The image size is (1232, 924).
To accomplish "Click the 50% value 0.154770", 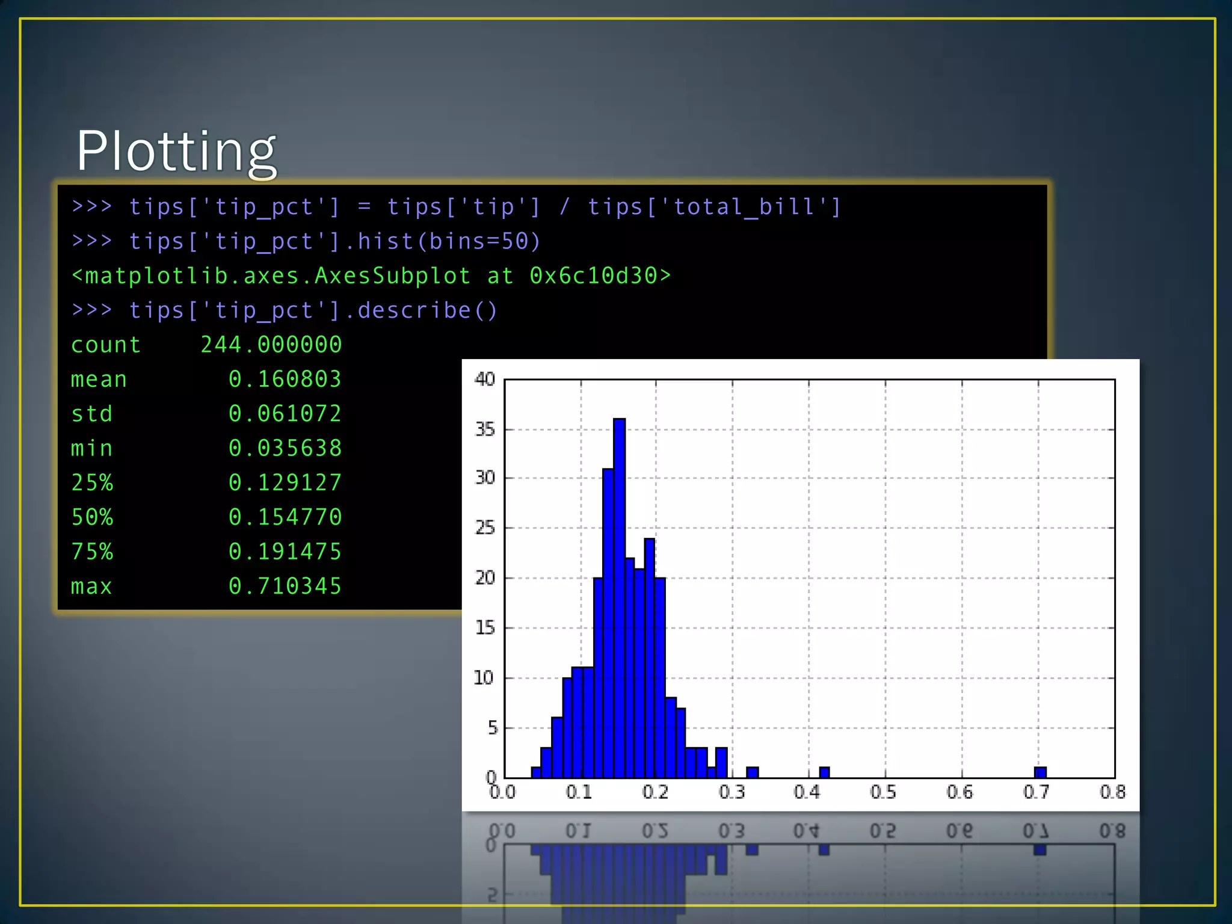I will [285, 517].
